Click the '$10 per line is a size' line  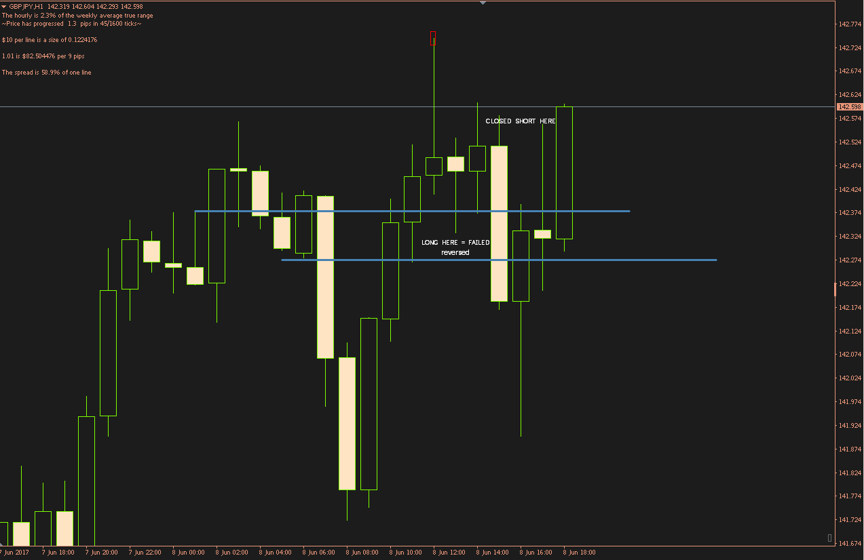[x=50, y=40]
